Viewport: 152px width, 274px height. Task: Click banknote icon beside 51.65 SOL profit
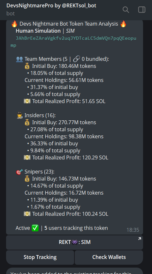[27, 101]
